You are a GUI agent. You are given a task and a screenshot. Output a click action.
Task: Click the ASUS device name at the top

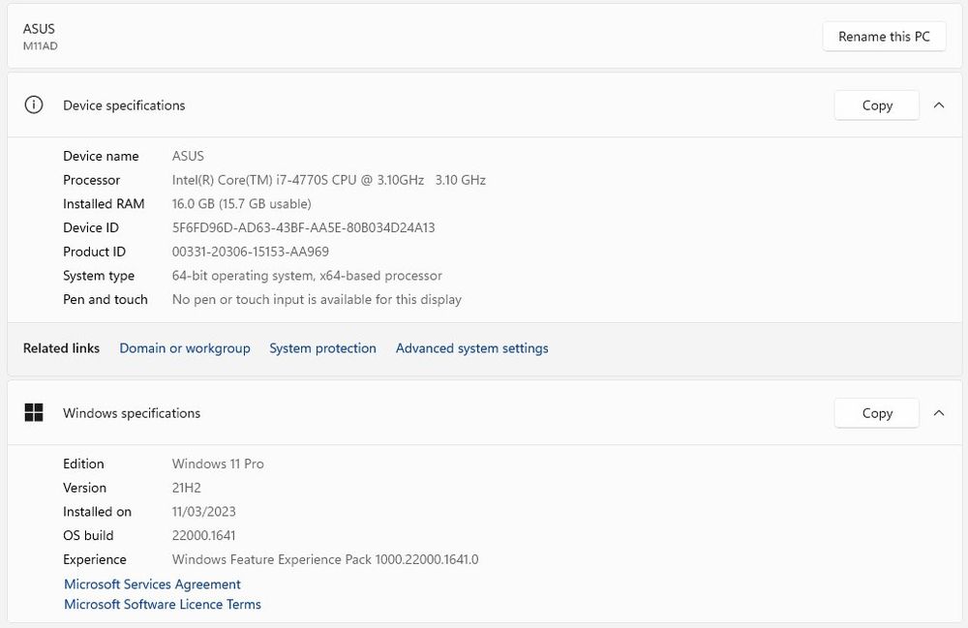coord(188,156)
